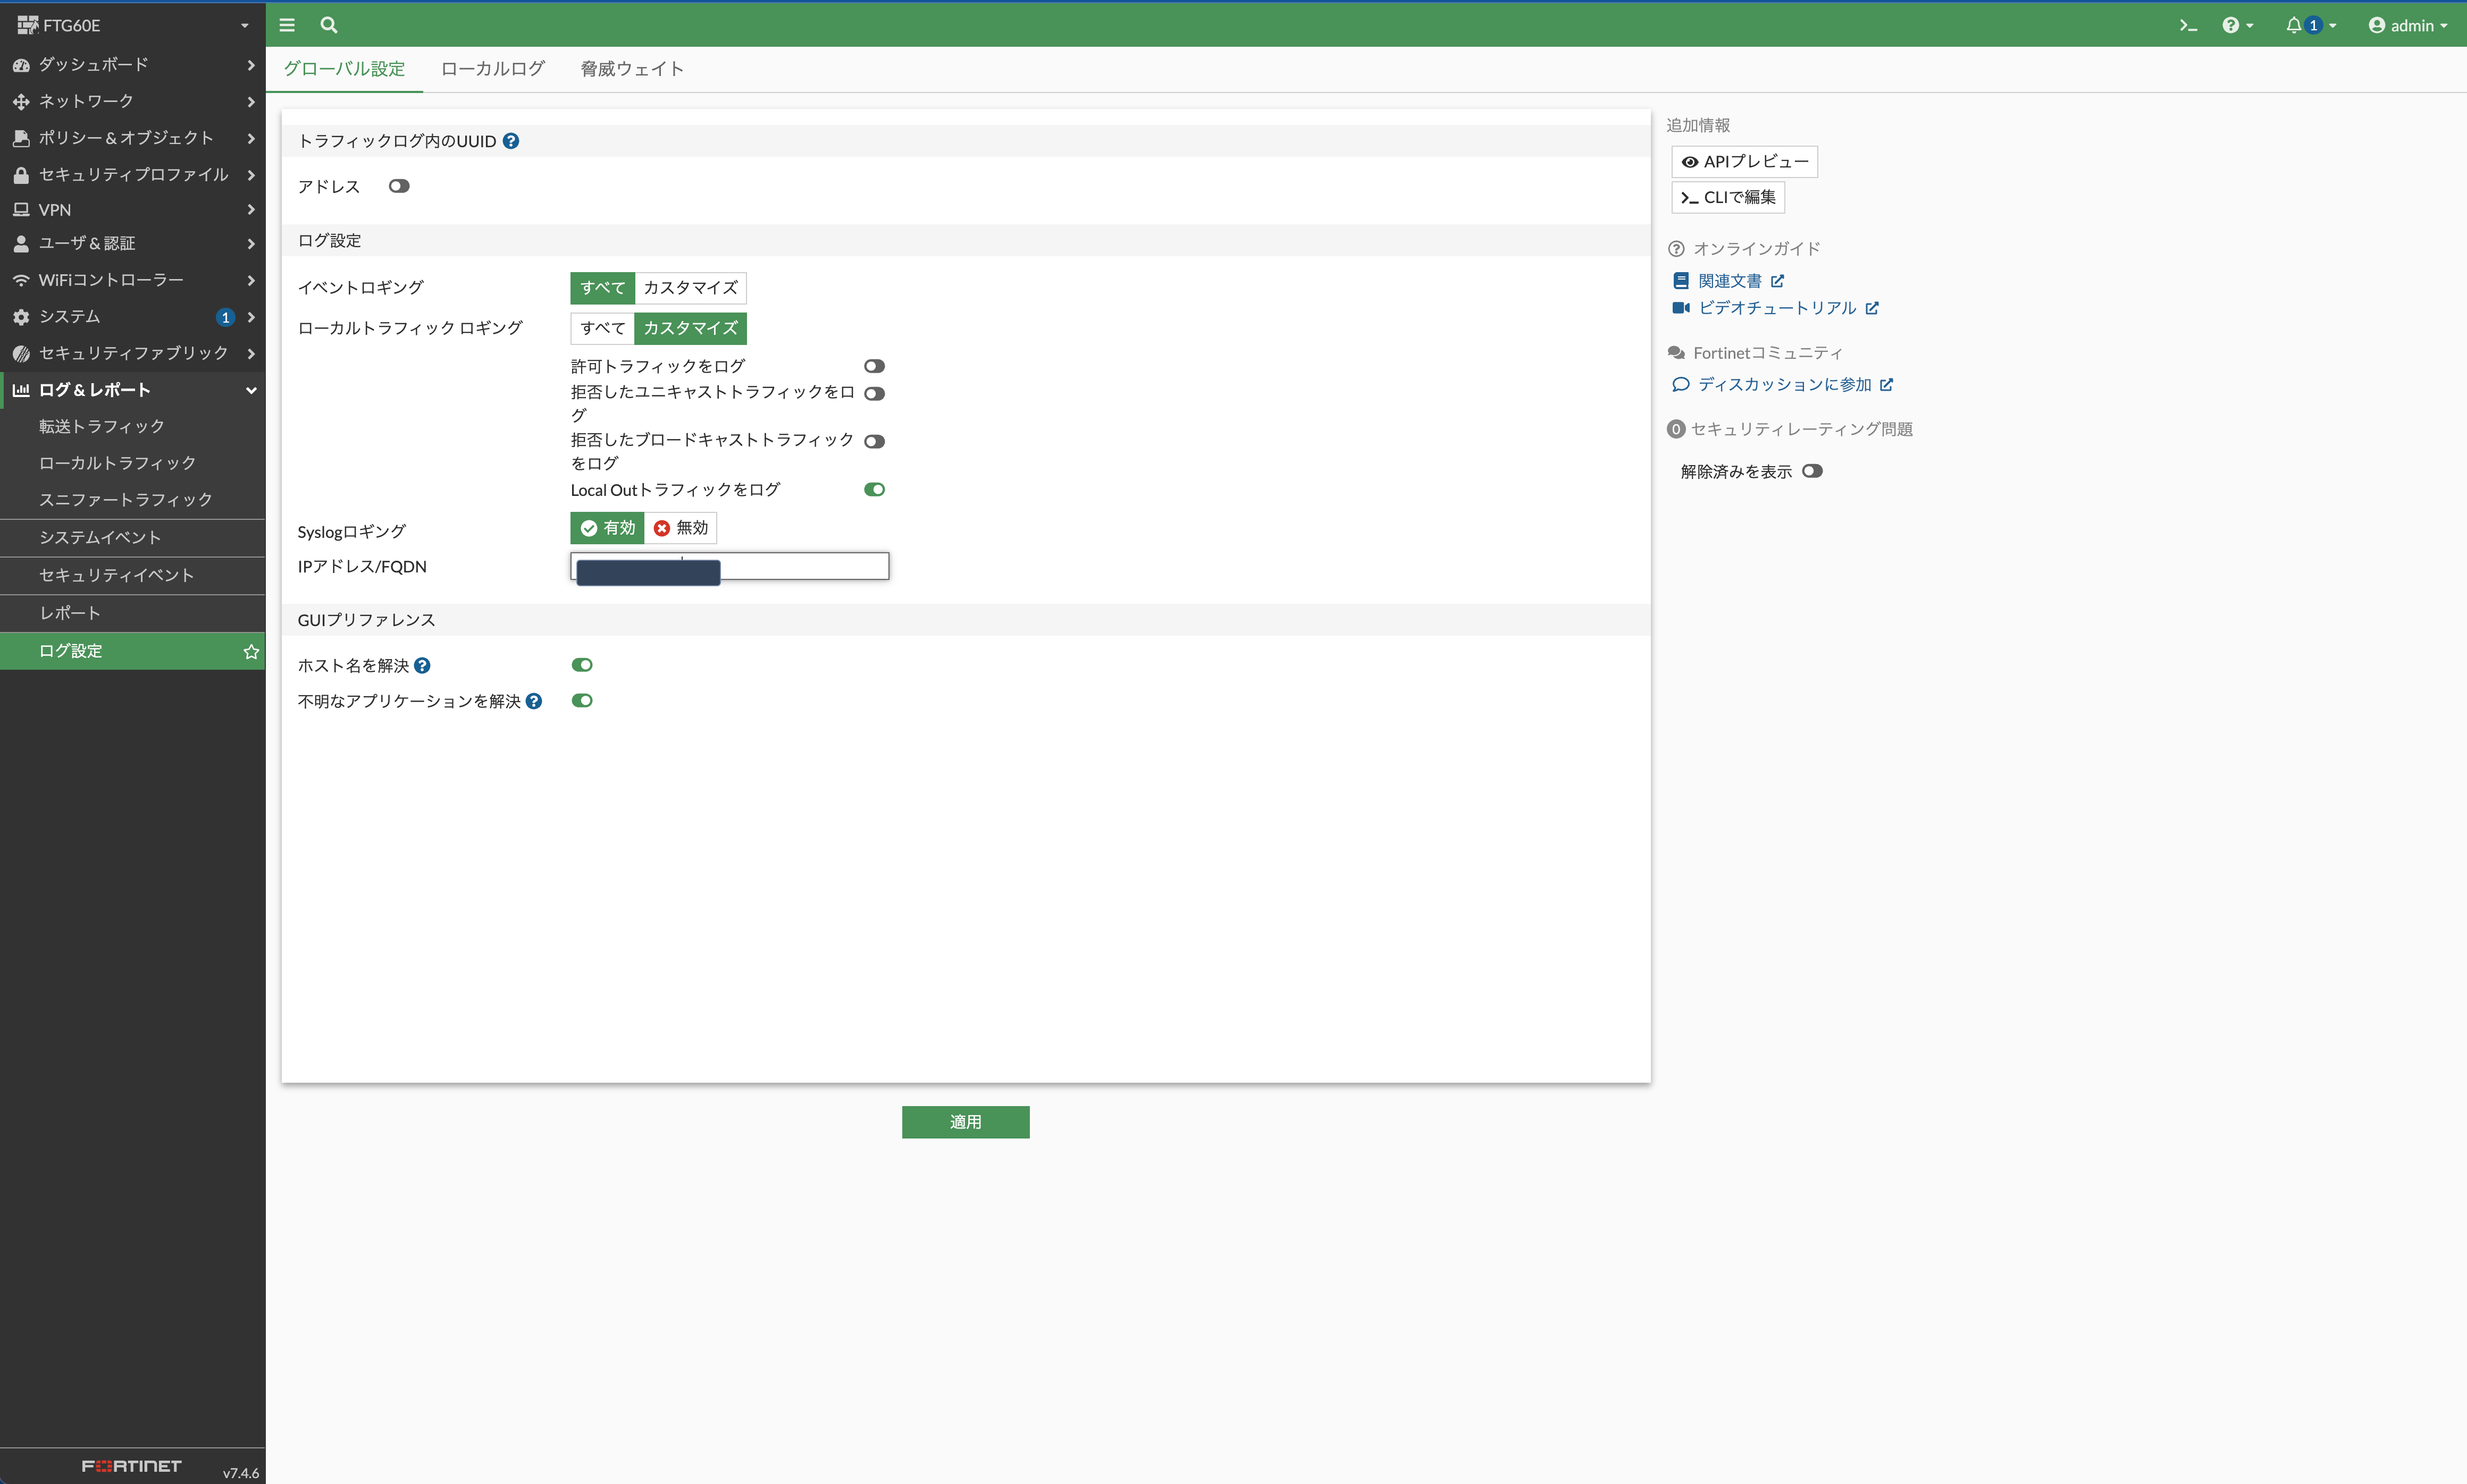Click the 適用 apply button
This screenshot has width=2467, height=1484.
point(965,1122)
